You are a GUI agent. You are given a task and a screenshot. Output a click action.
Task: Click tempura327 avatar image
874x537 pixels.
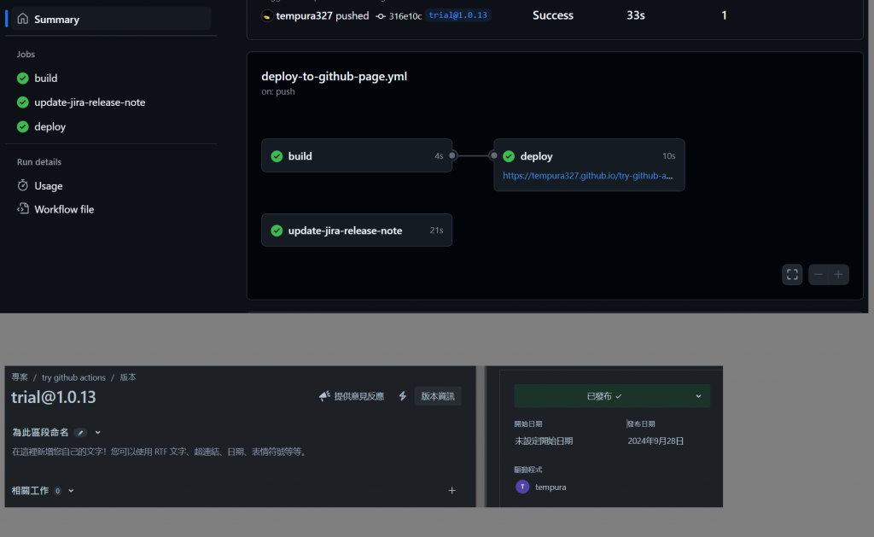[x=267, y=15]
